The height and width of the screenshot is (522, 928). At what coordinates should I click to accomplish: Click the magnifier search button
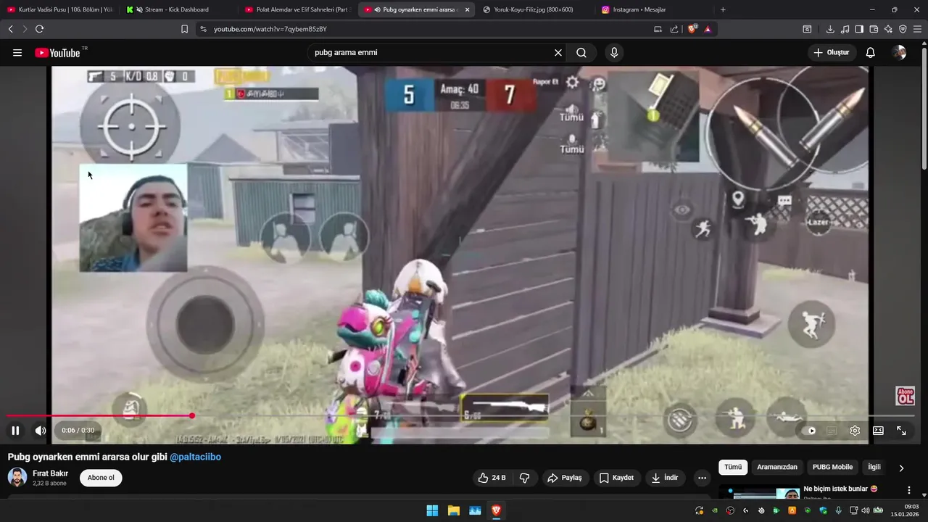(x=581, y=53)
